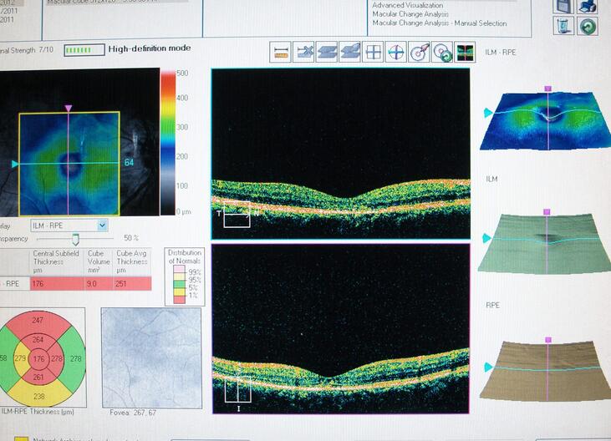611x441 pixels.
Task: Click the edit layers toolbar icon
Action: pos(350,52)
